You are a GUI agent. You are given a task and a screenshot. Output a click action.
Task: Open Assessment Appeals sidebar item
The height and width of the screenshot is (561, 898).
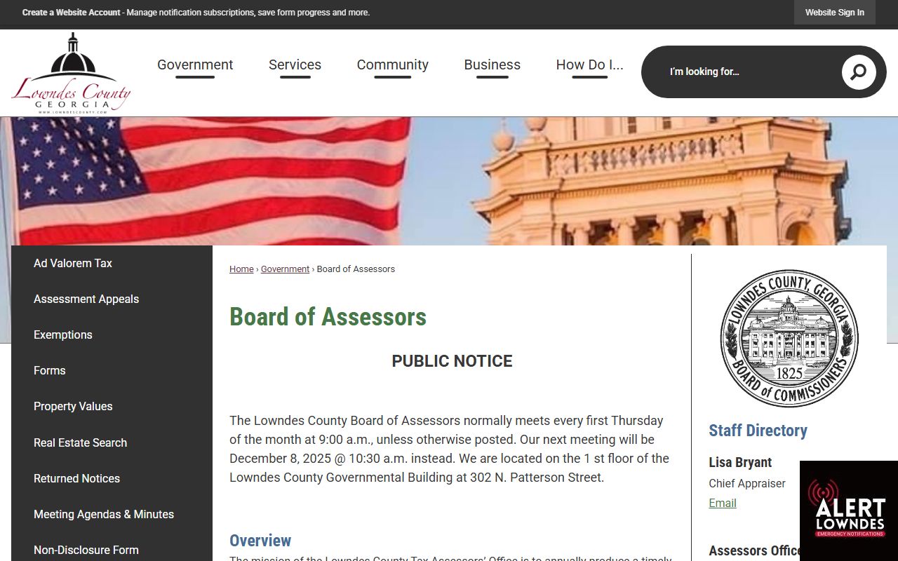coord(112,299)
